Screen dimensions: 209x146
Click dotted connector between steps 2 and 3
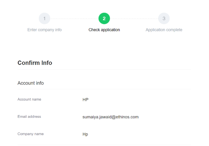pos(134,19)
